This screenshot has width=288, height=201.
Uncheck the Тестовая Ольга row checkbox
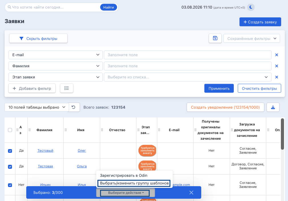[10, 167]
